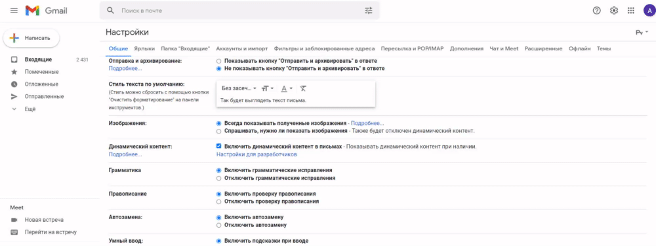Open Фильтры и заблокированные адреса tab
The image size is (656, 246).
point(324,49)
